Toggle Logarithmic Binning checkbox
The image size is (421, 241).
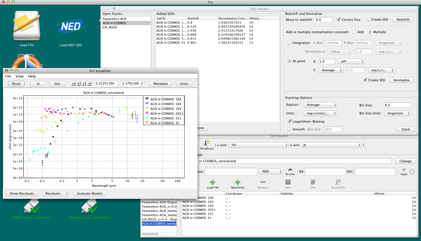(289, 121)
